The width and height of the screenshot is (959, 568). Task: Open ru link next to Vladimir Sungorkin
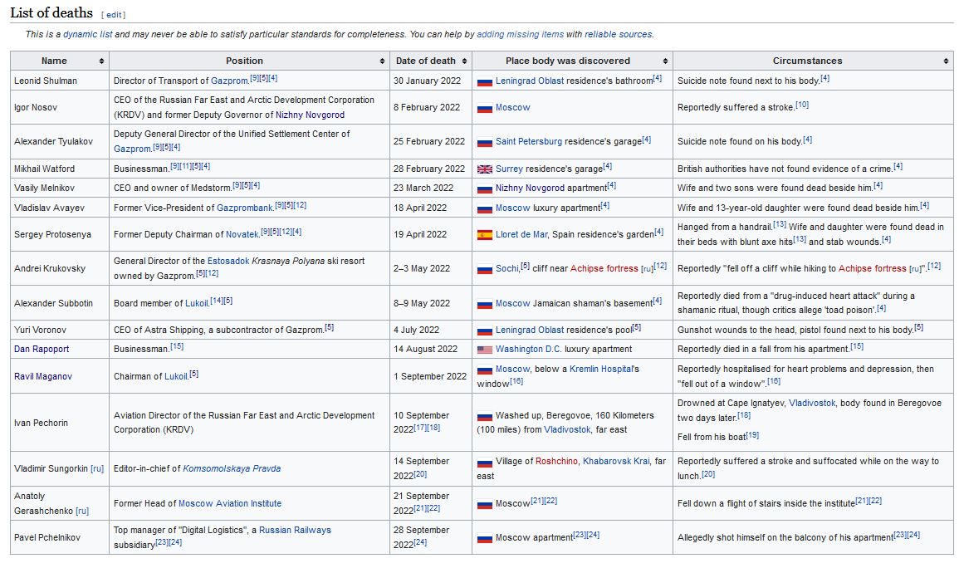coord(97,469)
